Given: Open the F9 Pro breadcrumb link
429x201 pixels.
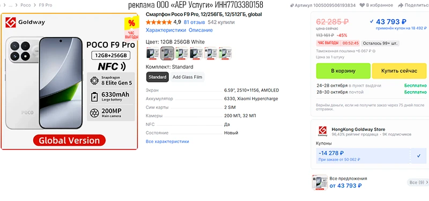Looking at the screenshot, I should click(x=45, y=5).
